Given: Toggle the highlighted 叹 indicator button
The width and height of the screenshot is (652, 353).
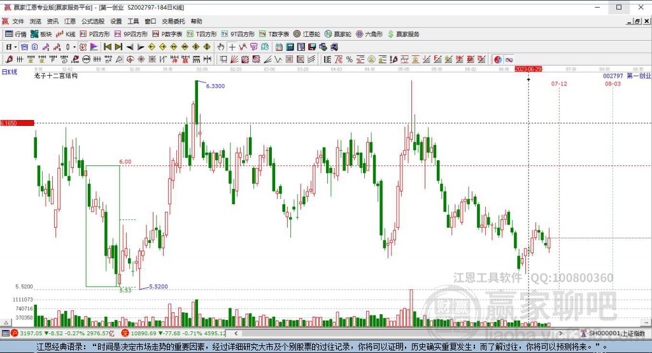Looking at the screenshot, I should pos(83,47).
